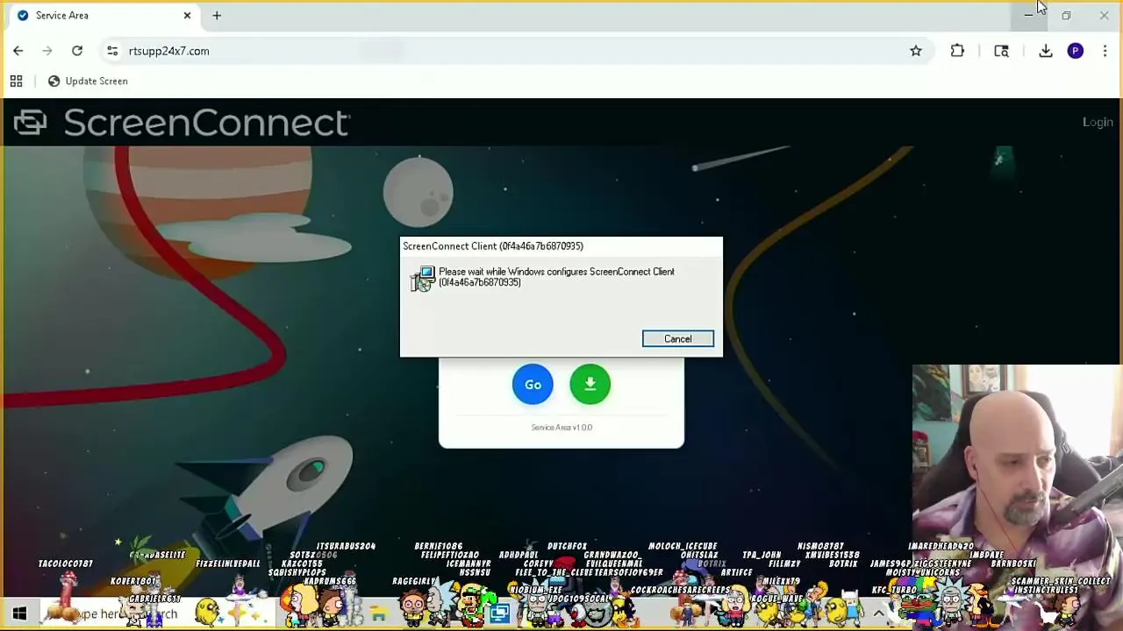Viewport: 1123px width, 631px height.
Task: View site information icon beside the URL
Action: click(112, 51)
